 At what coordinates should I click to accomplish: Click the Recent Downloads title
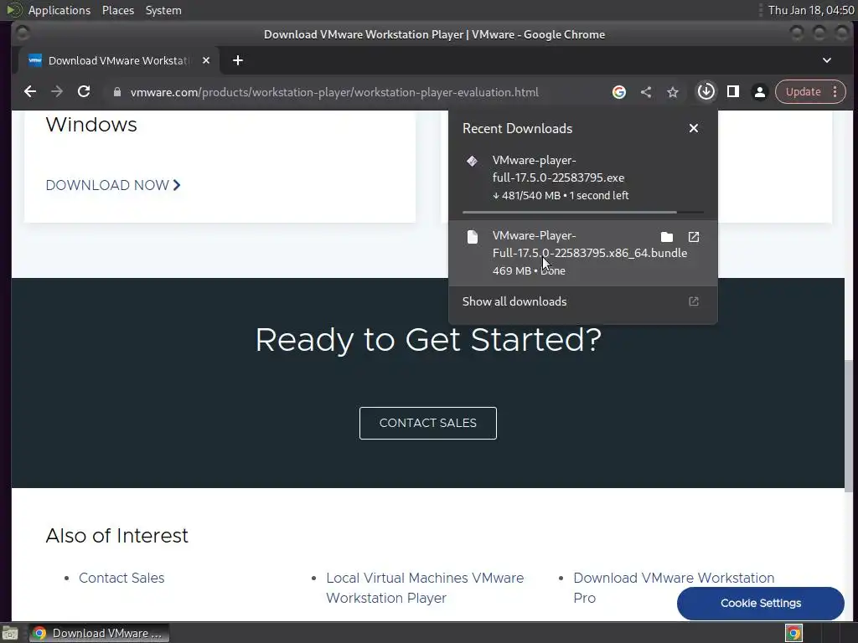click(x=517, y=128)
